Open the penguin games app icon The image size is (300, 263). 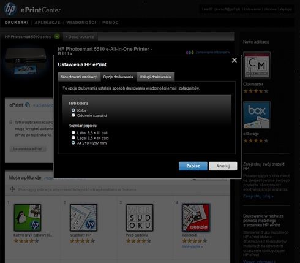28,218
